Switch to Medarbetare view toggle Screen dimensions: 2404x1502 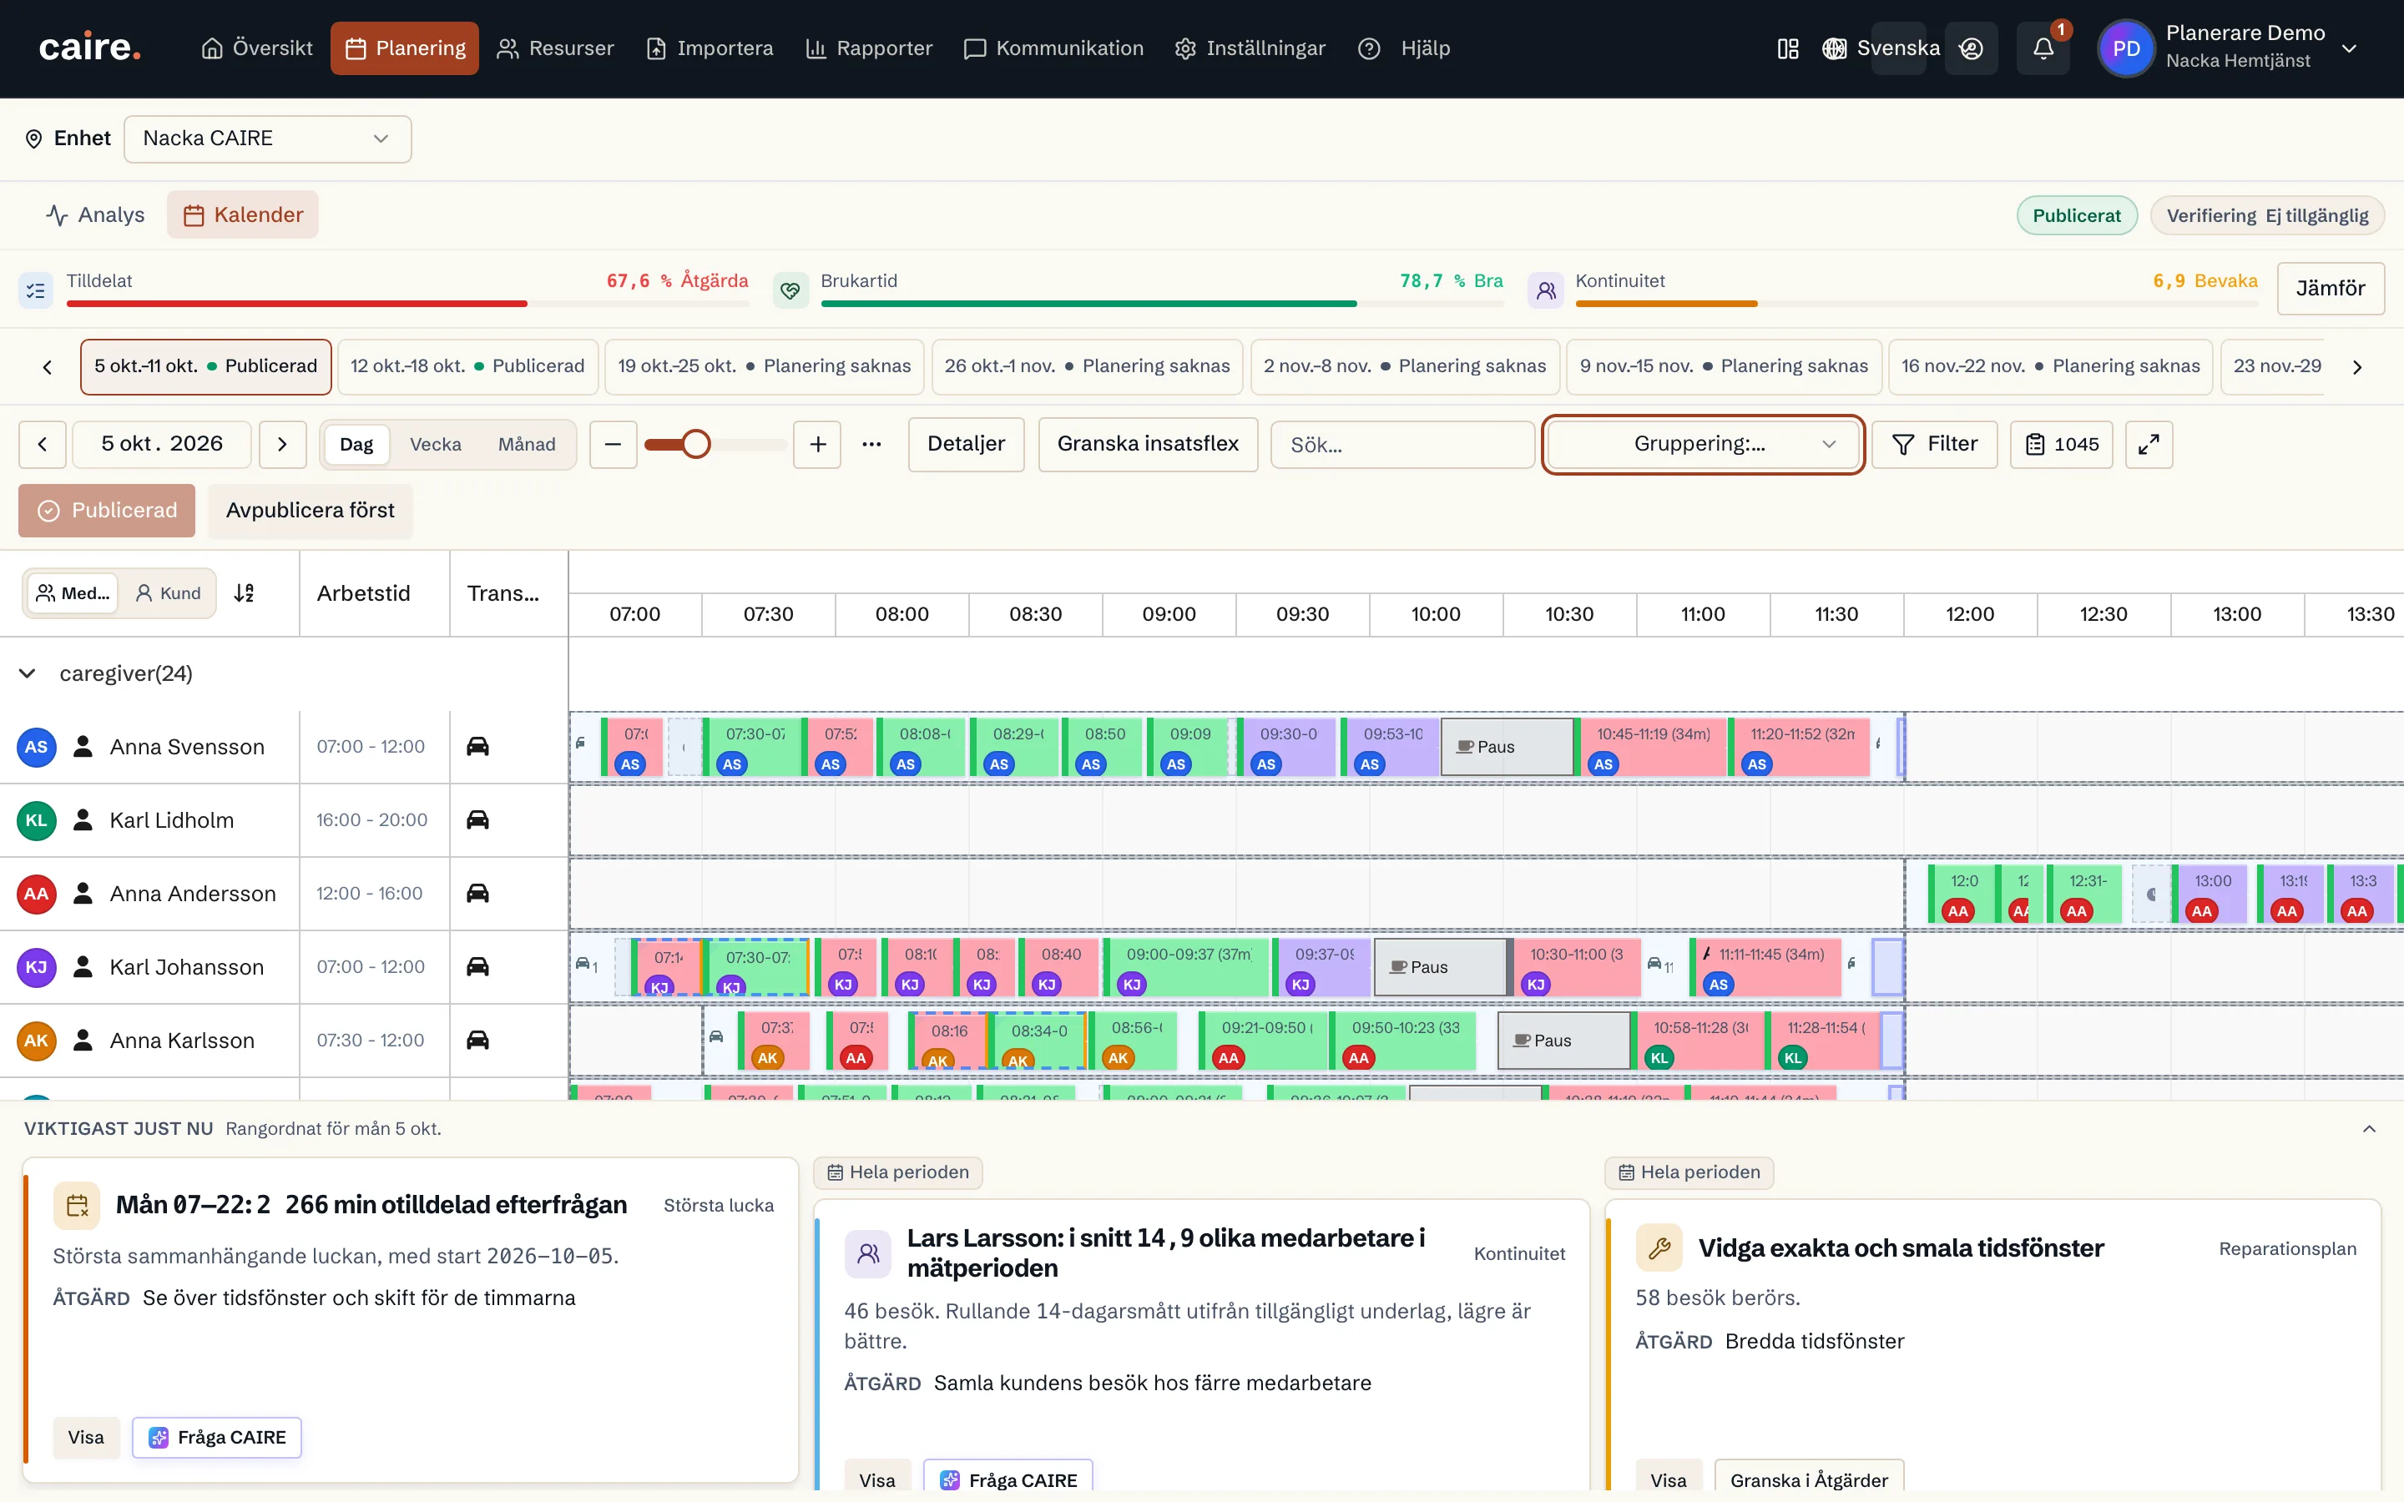coord(73,593)
